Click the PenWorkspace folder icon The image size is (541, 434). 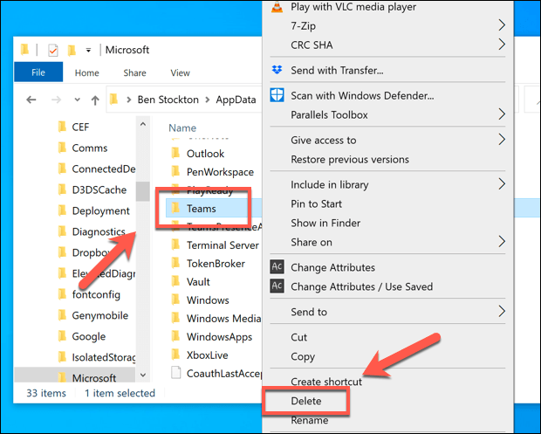(x=175, y=171)
